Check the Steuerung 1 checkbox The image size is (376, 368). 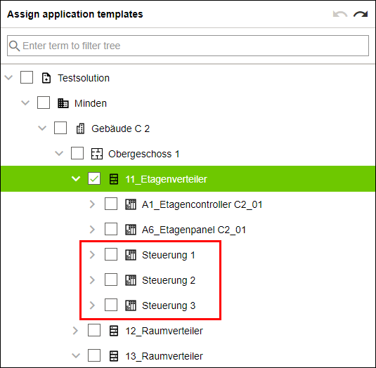tap(111, 254)
